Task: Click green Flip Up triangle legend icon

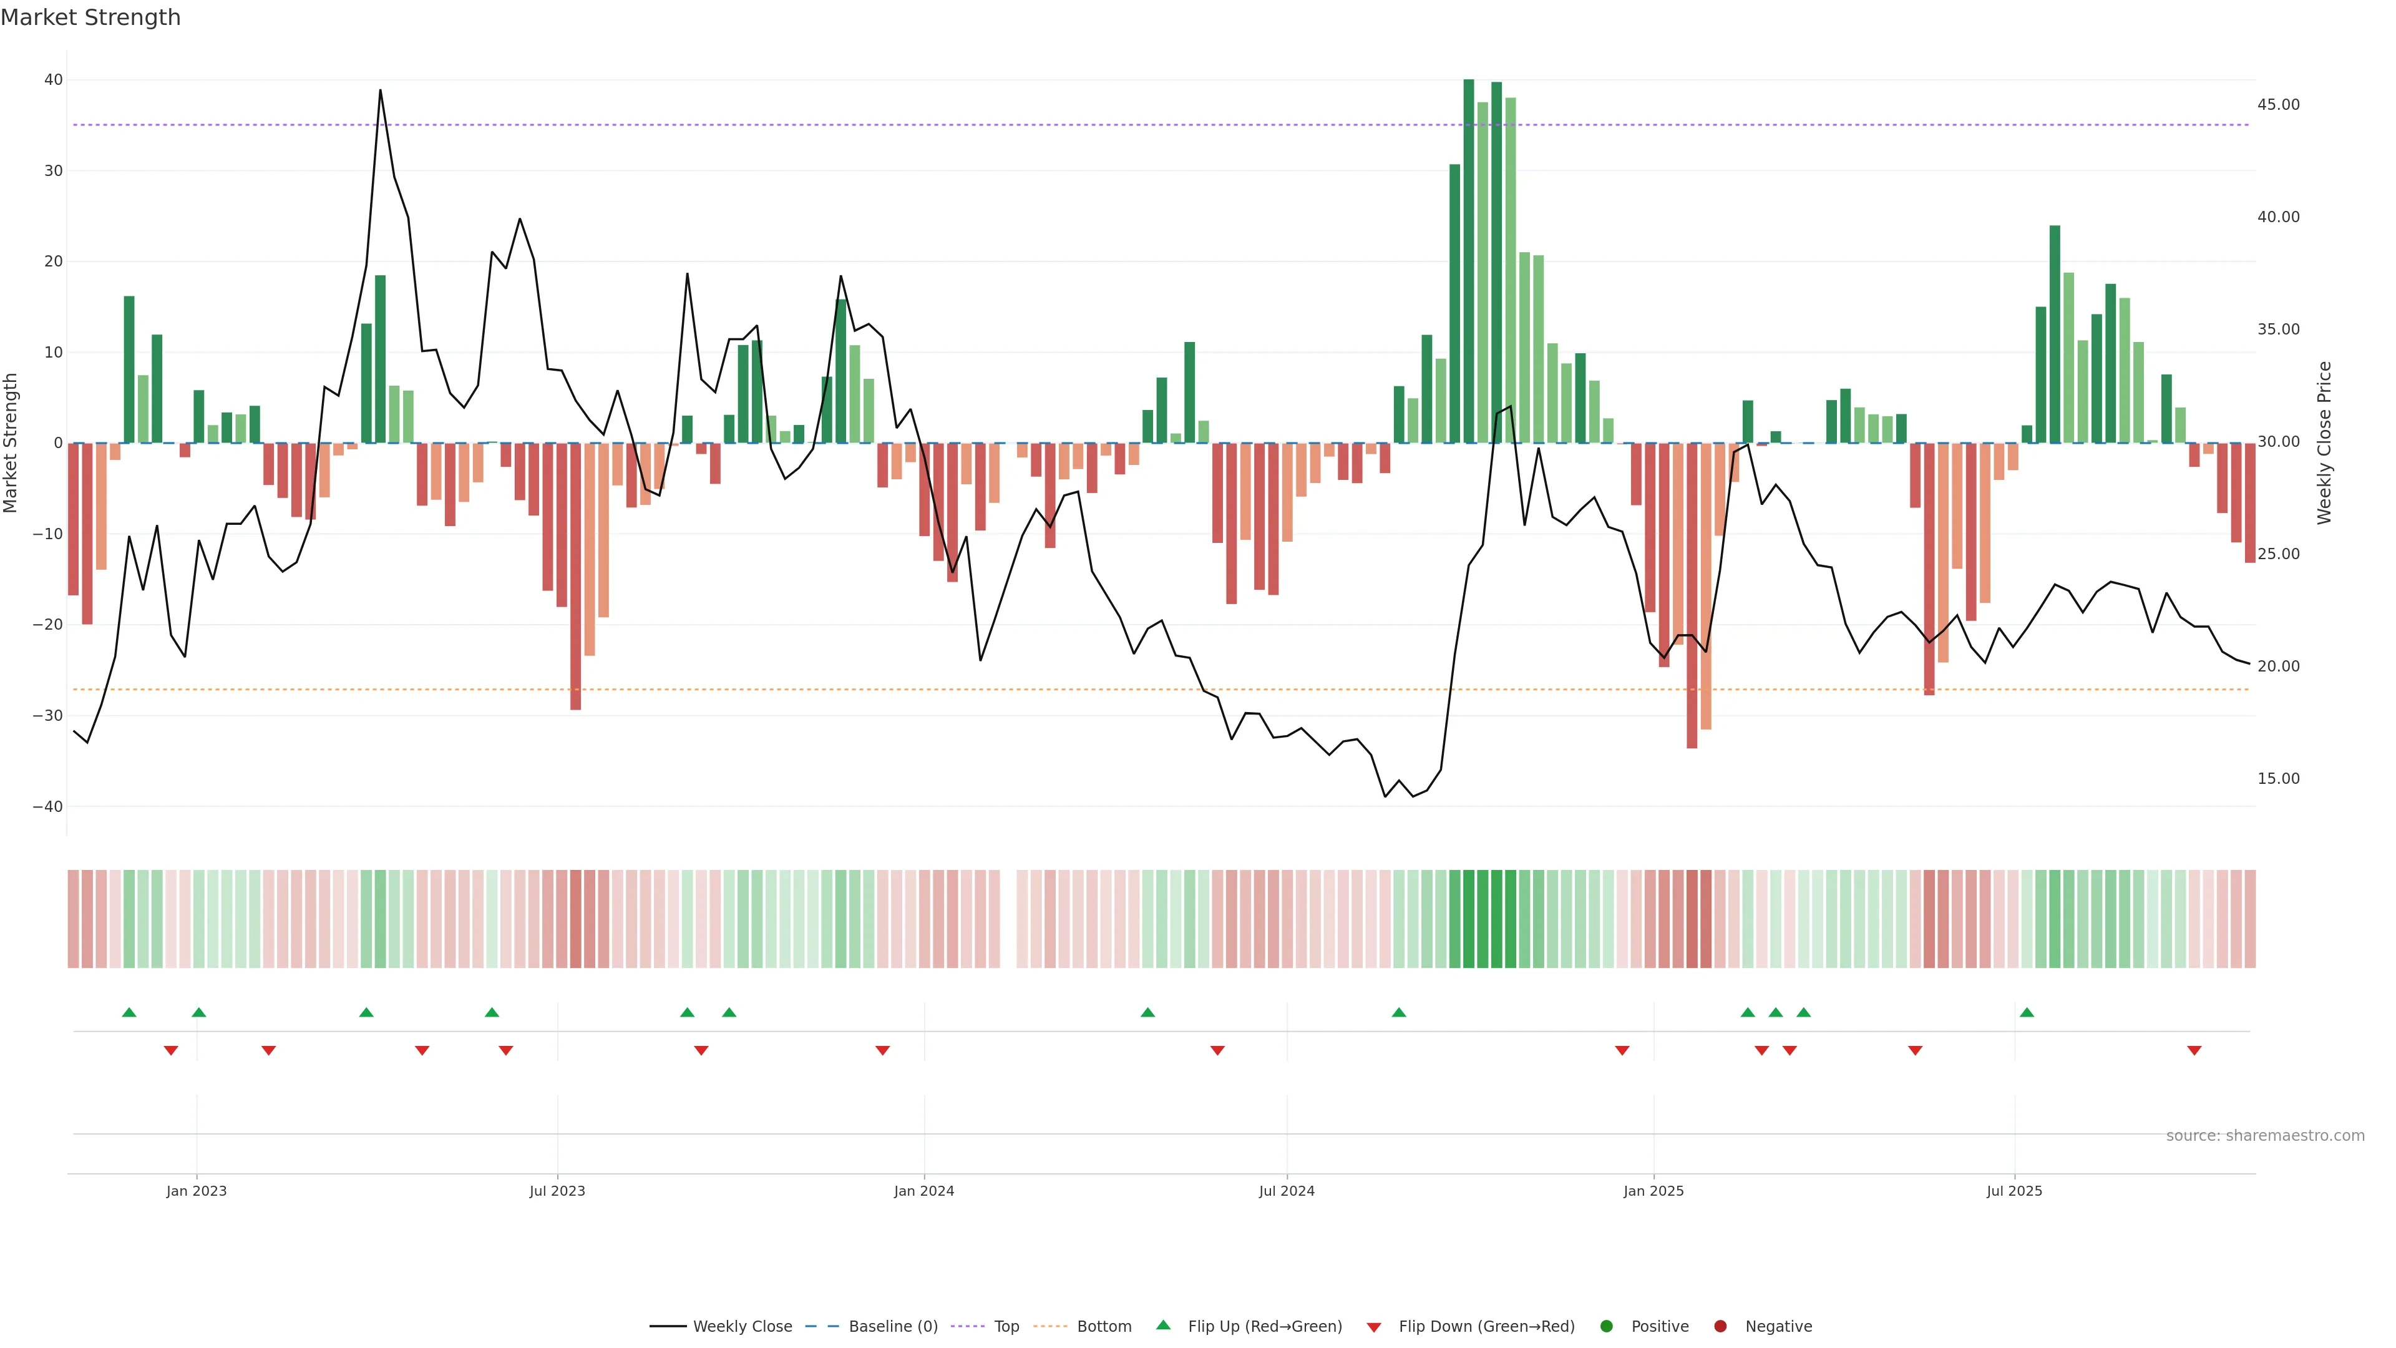Action: tap(1162, 1325)
